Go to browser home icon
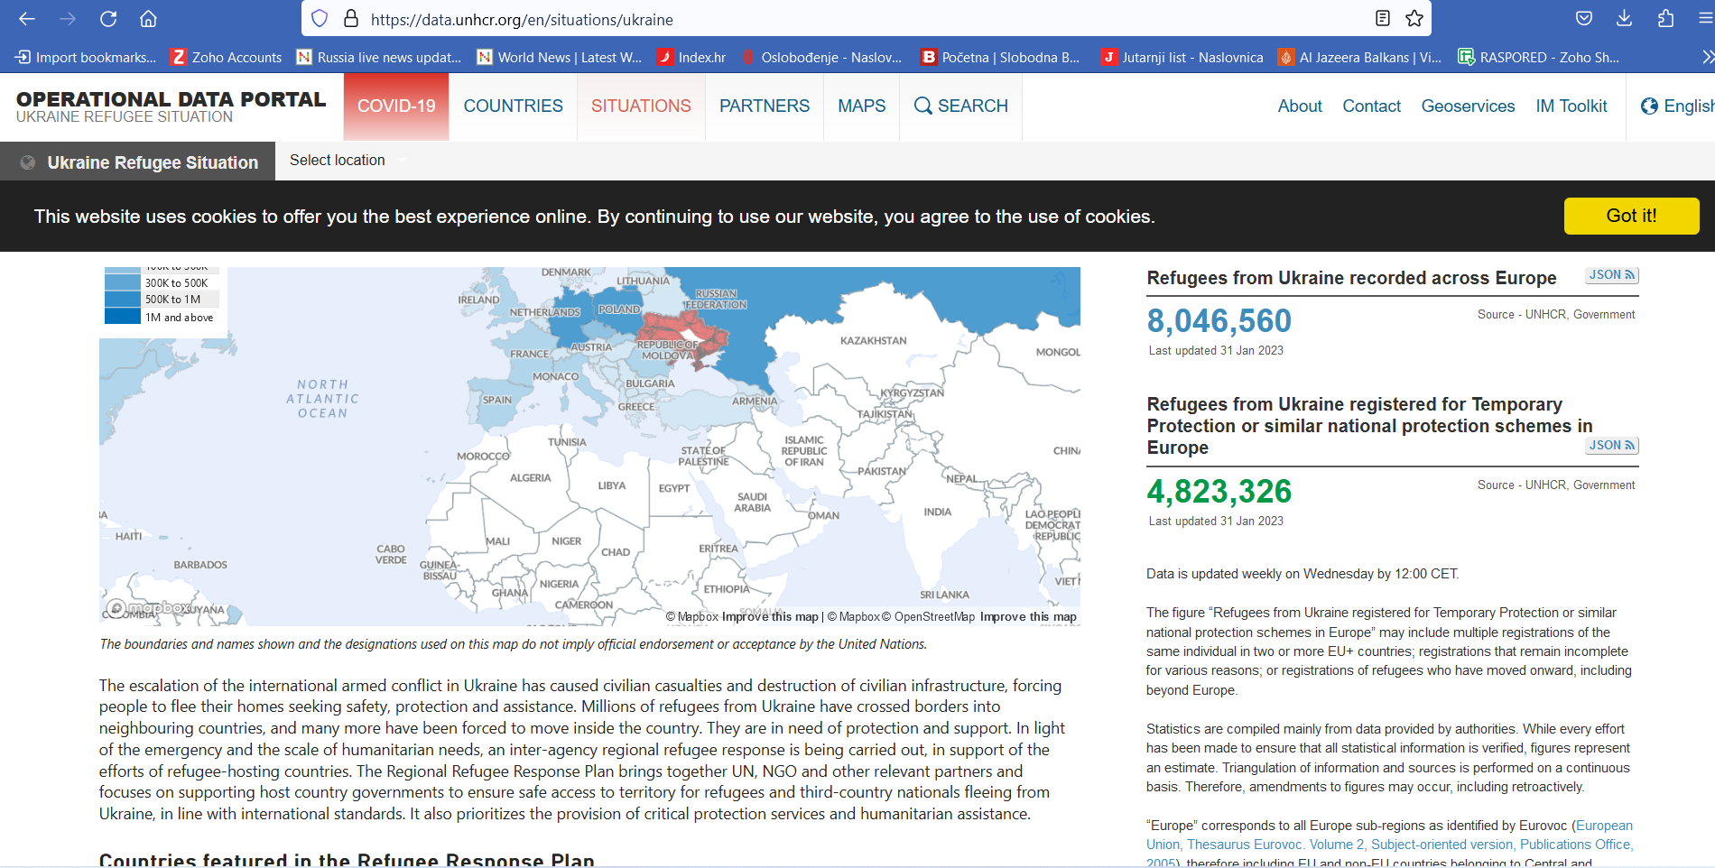The height and width of the screenshot is (868, 1715). pos(149,19)
